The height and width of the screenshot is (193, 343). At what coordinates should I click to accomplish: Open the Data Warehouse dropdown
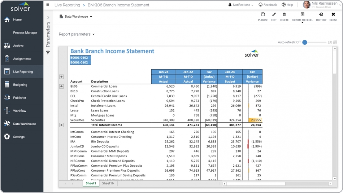76,17
